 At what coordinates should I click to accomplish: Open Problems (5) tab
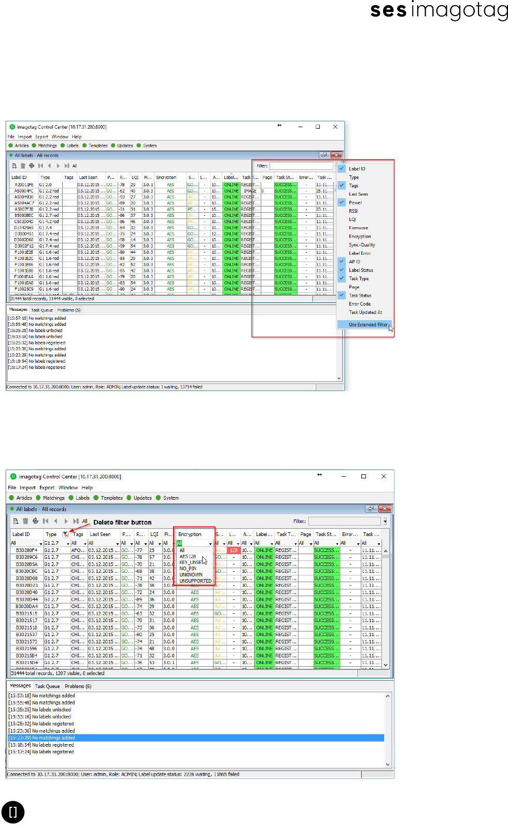(x=68, y=310)
